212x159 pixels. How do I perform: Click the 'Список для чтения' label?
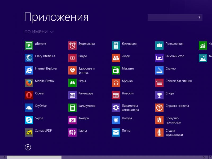[x=179, y=81]
